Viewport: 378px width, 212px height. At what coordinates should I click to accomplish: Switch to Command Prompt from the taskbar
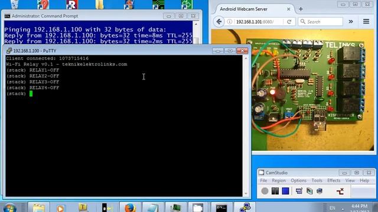pyautogui.click(x=221, y=207)
